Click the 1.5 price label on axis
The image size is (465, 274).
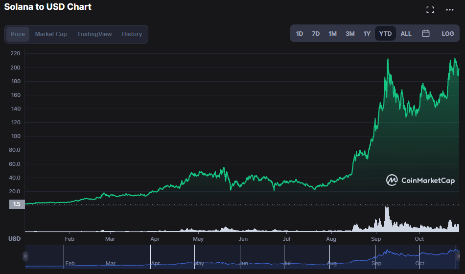coord(17,204)
